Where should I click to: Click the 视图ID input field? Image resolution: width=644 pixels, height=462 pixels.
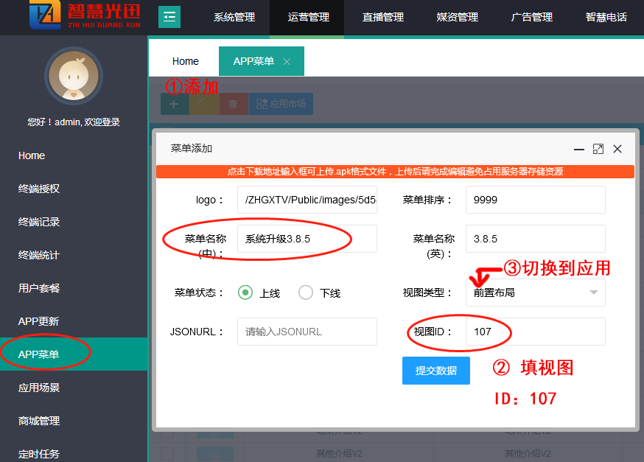(536, 332)
